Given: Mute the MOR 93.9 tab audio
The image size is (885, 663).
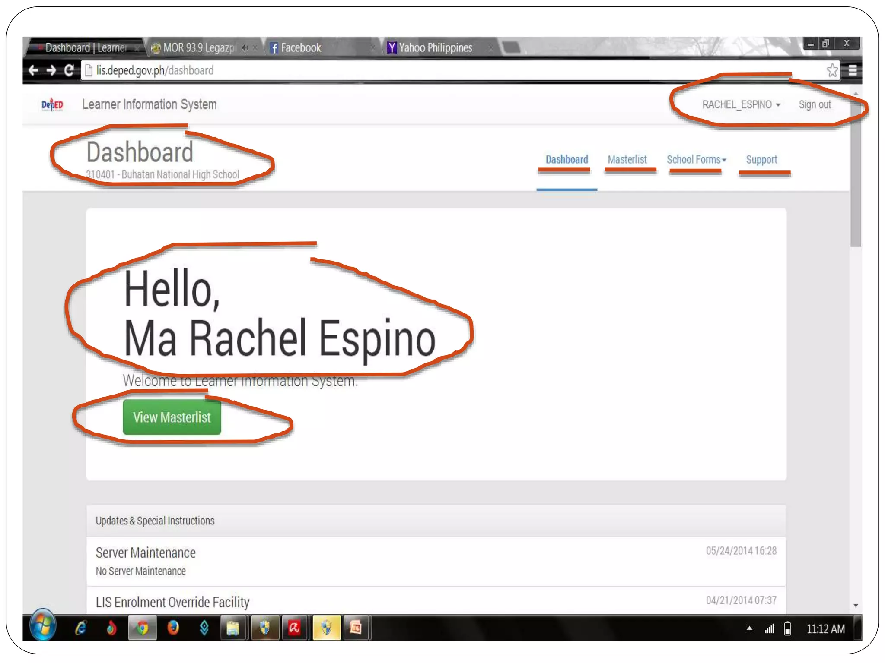Looking at the screenshot, I should pyautogui.click(x=245, y=48).
